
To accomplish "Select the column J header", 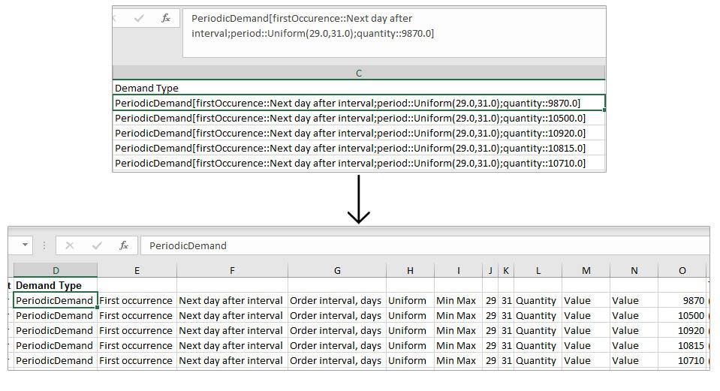I will [x=490, y=271].
